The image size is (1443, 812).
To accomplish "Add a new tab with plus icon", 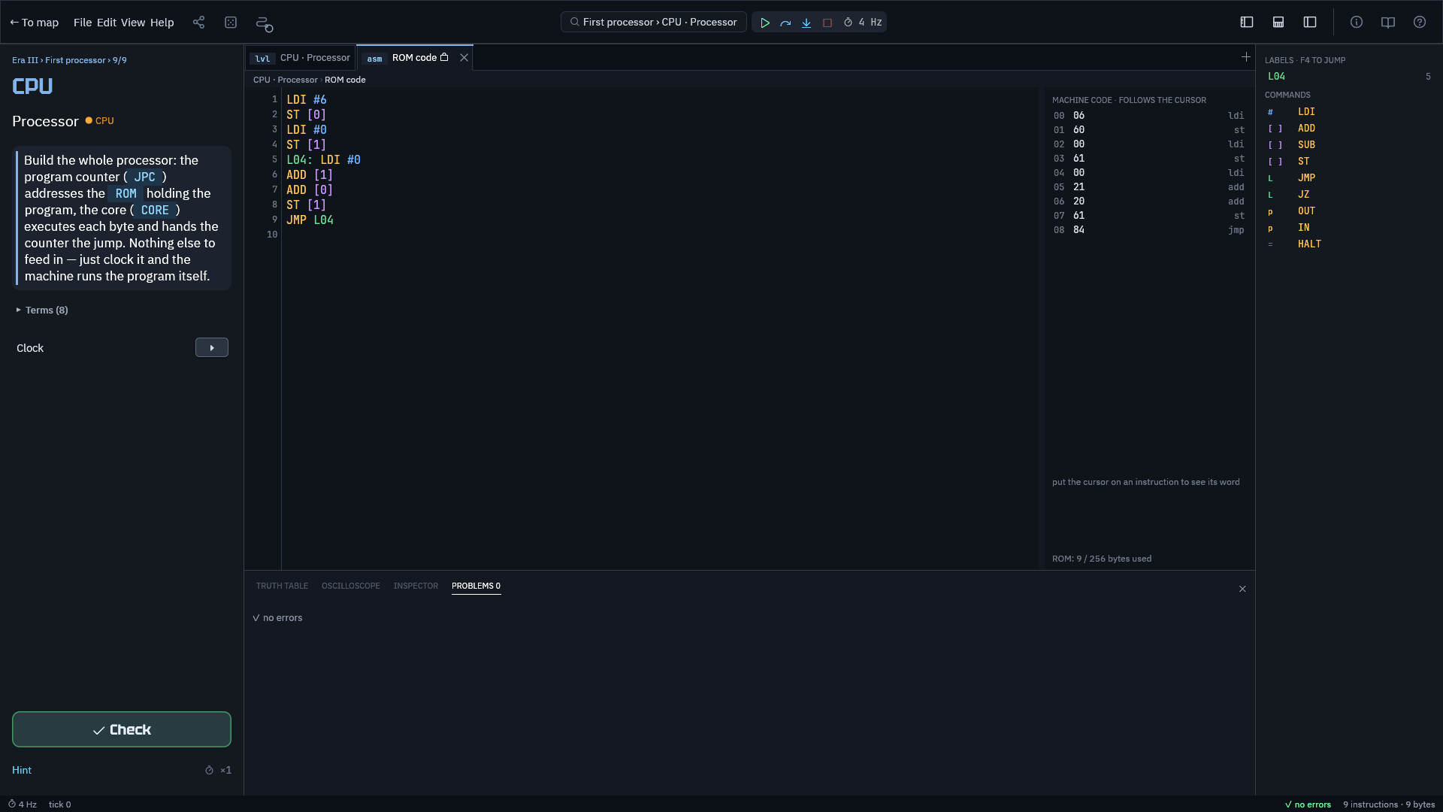I will 1246,57.
